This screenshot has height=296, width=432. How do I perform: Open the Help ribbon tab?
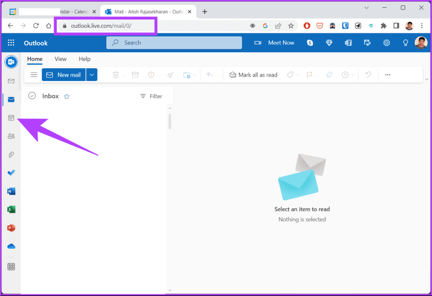[84, 59]
